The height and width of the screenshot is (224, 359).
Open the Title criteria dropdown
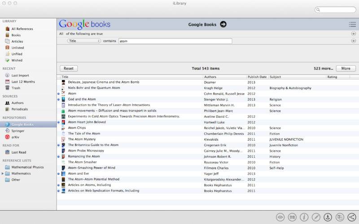[x=84, y=41]
